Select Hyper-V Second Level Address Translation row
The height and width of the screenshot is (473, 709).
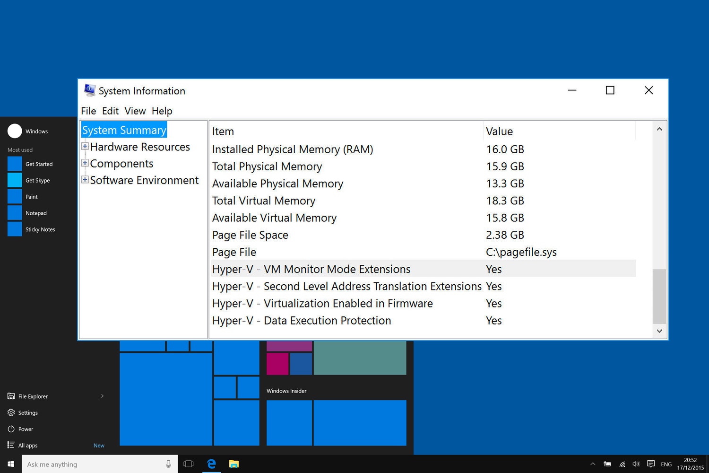[423, 286]
